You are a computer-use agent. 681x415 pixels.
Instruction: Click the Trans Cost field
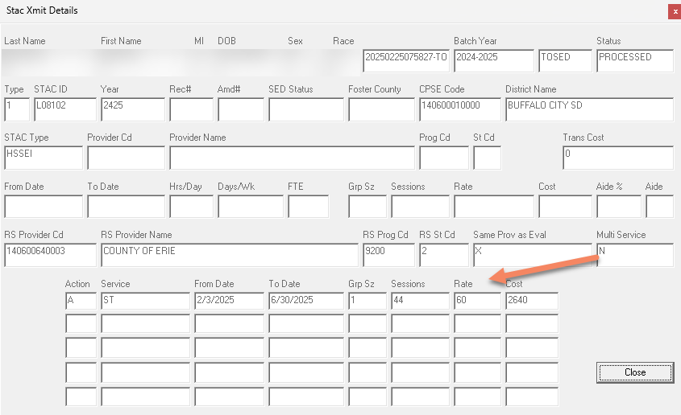pos(617,158)
